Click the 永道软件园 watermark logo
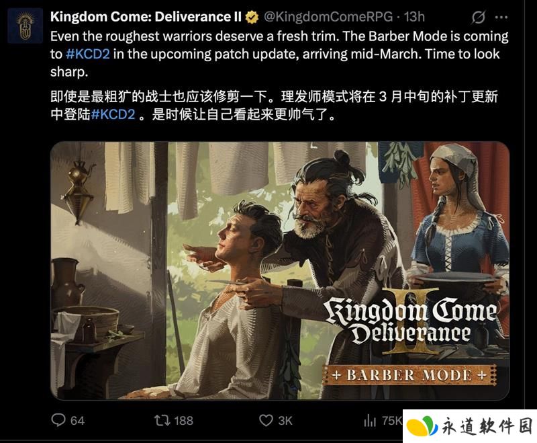The width and height of the screenshot is (537, 443). point(470,427)
